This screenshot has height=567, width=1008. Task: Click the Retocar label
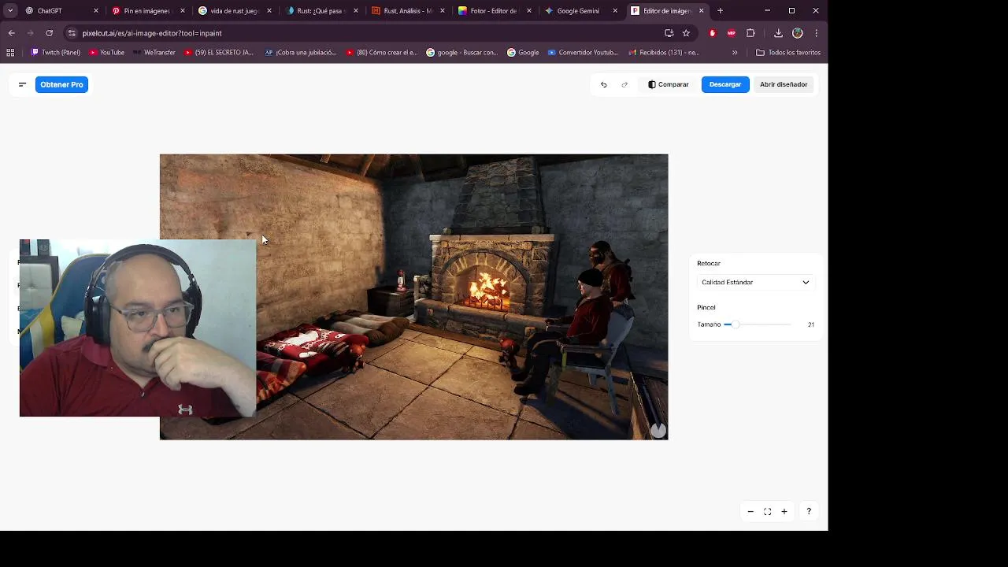[x=709, y=264]
